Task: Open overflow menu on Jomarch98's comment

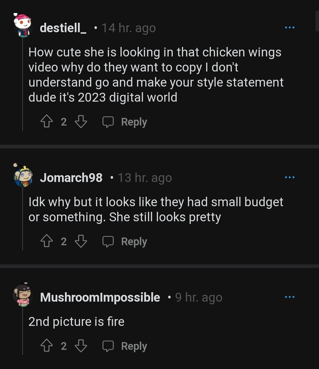Action: click(289, 177)
